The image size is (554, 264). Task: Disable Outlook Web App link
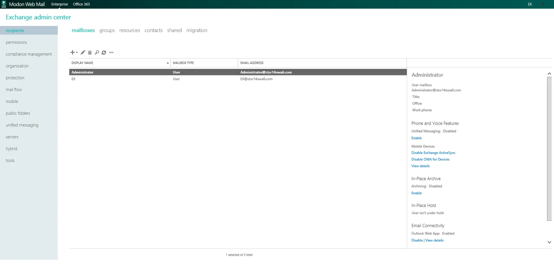click(417, 240)
